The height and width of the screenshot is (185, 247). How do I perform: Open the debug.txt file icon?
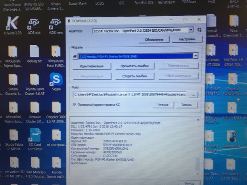(x=34, y=52)
